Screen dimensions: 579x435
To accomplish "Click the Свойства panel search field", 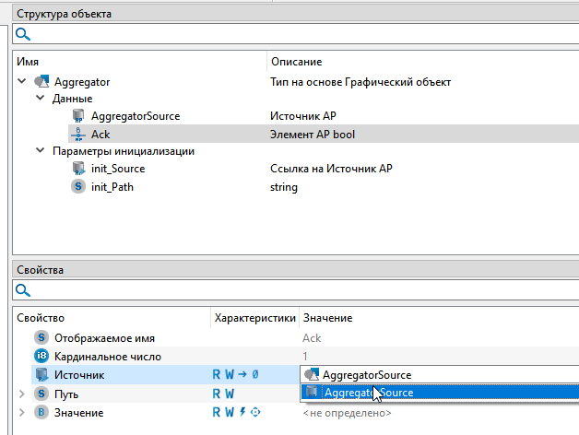I will 295,290.
